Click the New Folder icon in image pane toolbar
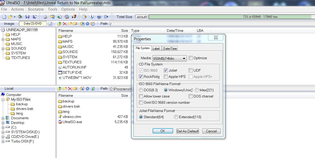The image size is (315, 158). tap(70, 24)
